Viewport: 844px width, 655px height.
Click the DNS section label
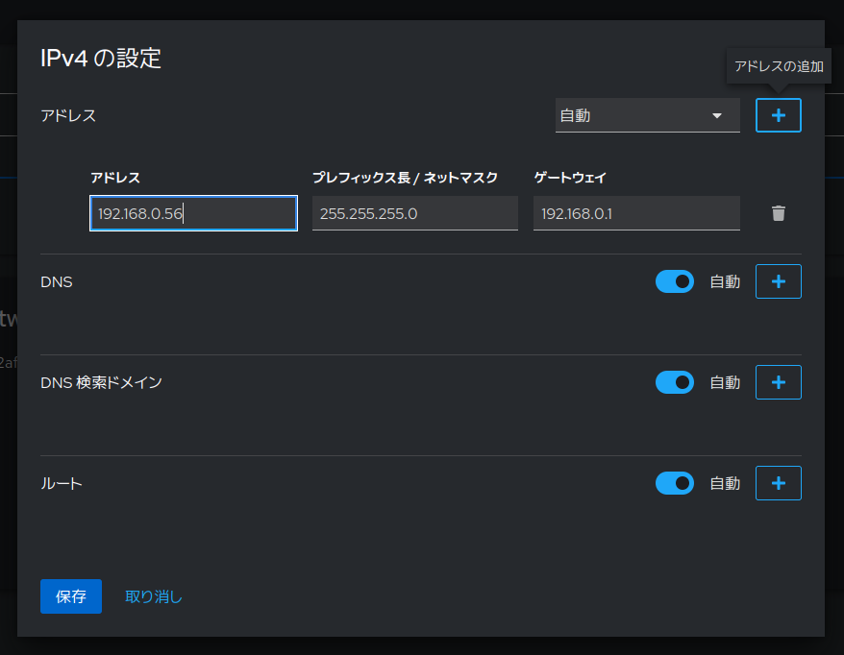[57, 281]
